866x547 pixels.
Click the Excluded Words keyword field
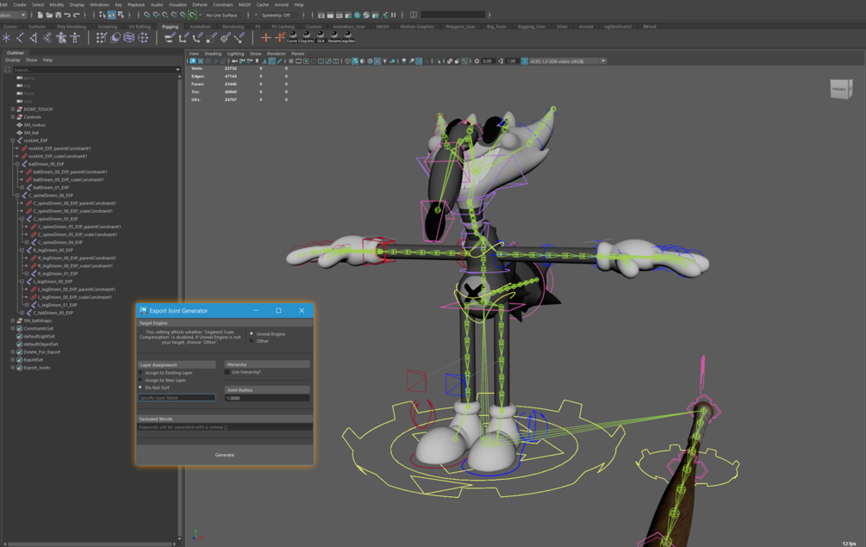coord(225,427)
